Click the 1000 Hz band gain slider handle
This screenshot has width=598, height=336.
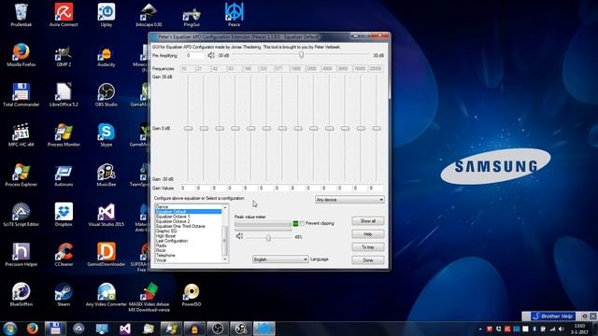tap(298, 129)
